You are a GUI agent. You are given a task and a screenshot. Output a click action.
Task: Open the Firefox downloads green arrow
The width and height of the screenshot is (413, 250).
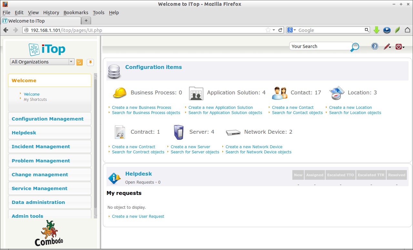point(376,30)
